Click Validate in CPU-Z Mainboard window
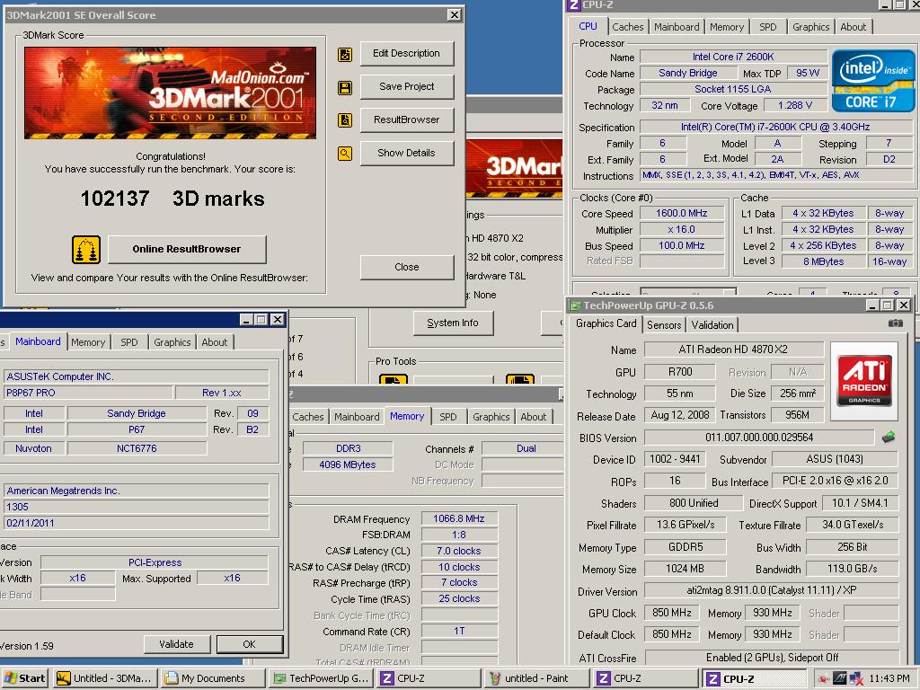Screen dimensions: 920x690 tap(177, 644)
